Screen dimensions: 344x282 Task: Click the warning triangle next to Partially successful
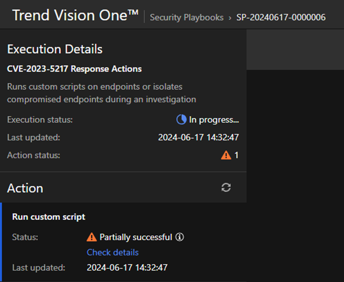(x=92, y=237)
